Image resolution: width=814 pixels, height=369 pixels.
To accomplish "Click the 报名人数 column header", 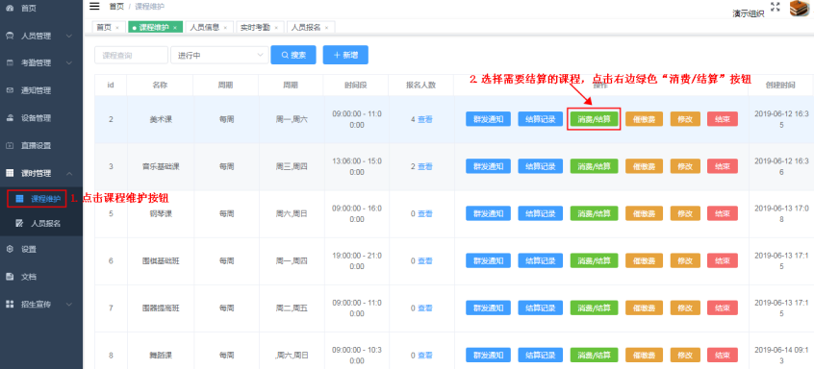I will tap(420, 85).
